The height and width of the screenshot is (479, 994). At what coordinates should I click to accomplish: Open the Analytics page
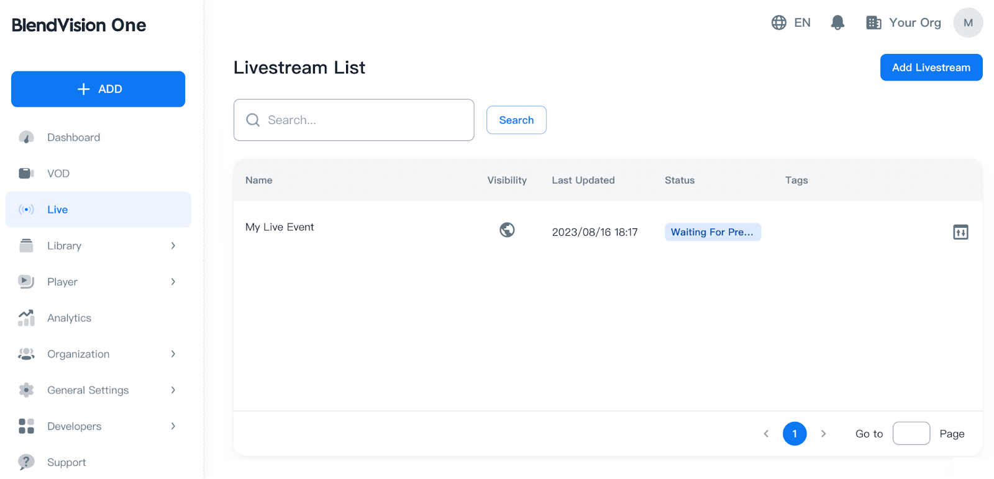69,318
